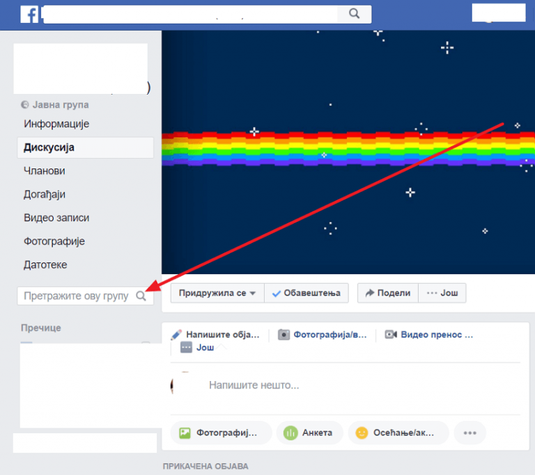Click the Осећање/ак... feeling button
535x475 pixels.
[x=398, y=433]
